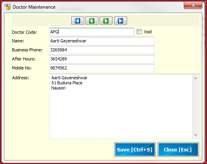The image size is (207, 164).
Task: Go to the next doctor record
Action: 106,21
